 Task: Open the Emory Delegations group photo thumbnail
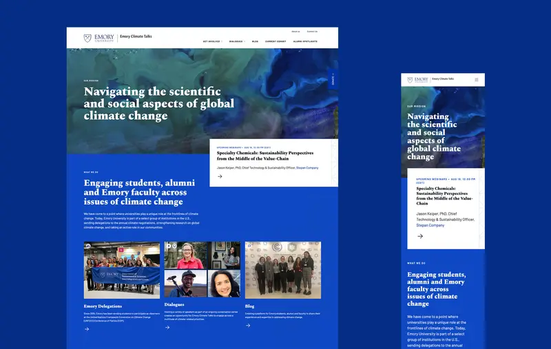122,270
